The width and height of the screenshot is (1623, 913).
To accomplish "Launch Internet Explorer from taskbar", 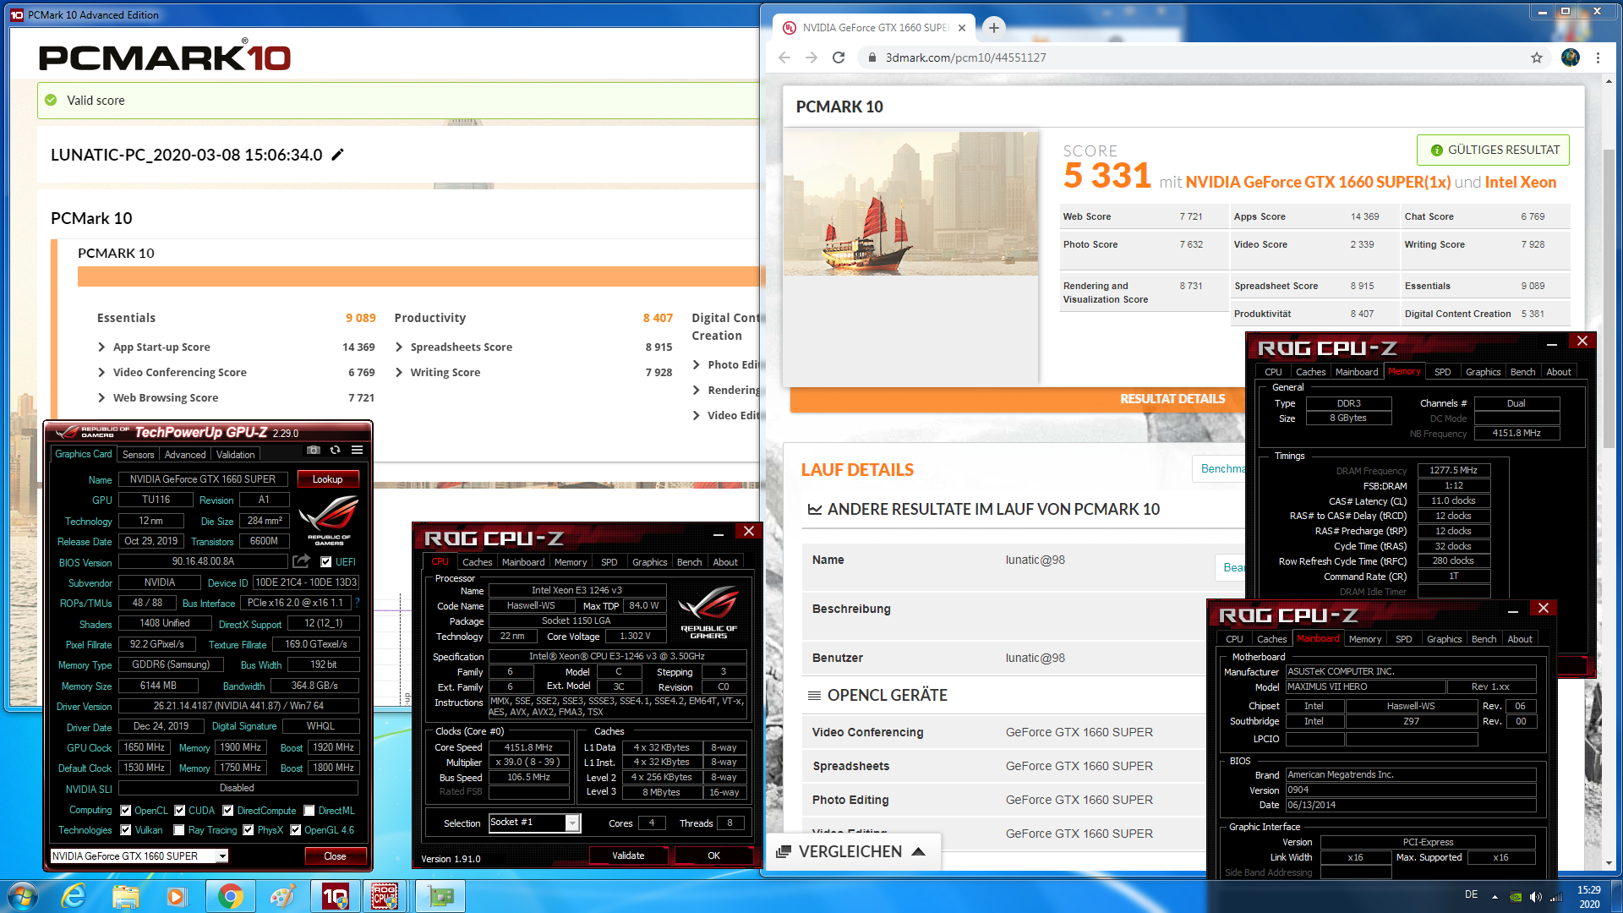I will click(x=74, y=896).
